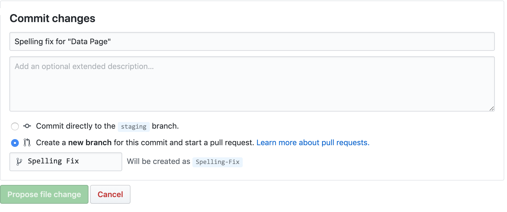Click the commit icon beside Commit directly
Image resolution: width=507 pixels, height=212 pixels.
[x=27, y=126]
